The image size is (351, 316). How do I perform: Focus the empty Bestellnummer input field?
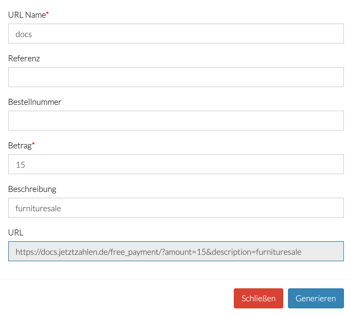pos(176,121)
